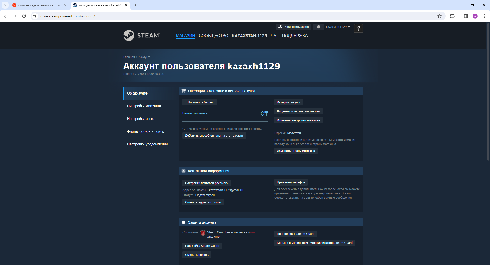490x265 pixels.
Task: Close the Steam account tab
Action: [126, 5]
